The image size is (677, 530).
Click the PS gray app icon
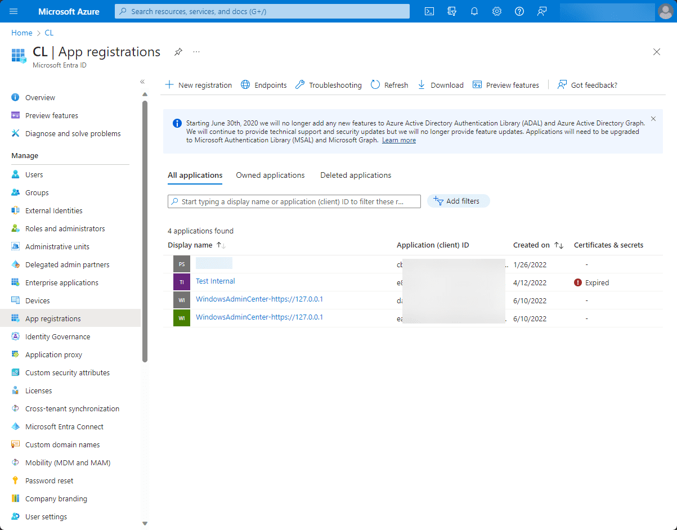click(182, 264)
